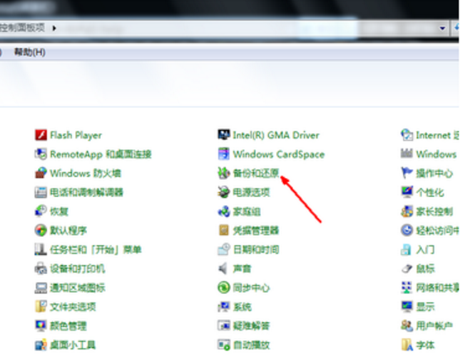Open the 默认程序 text link
Screen dimensions: 461x361
[68, 230]
